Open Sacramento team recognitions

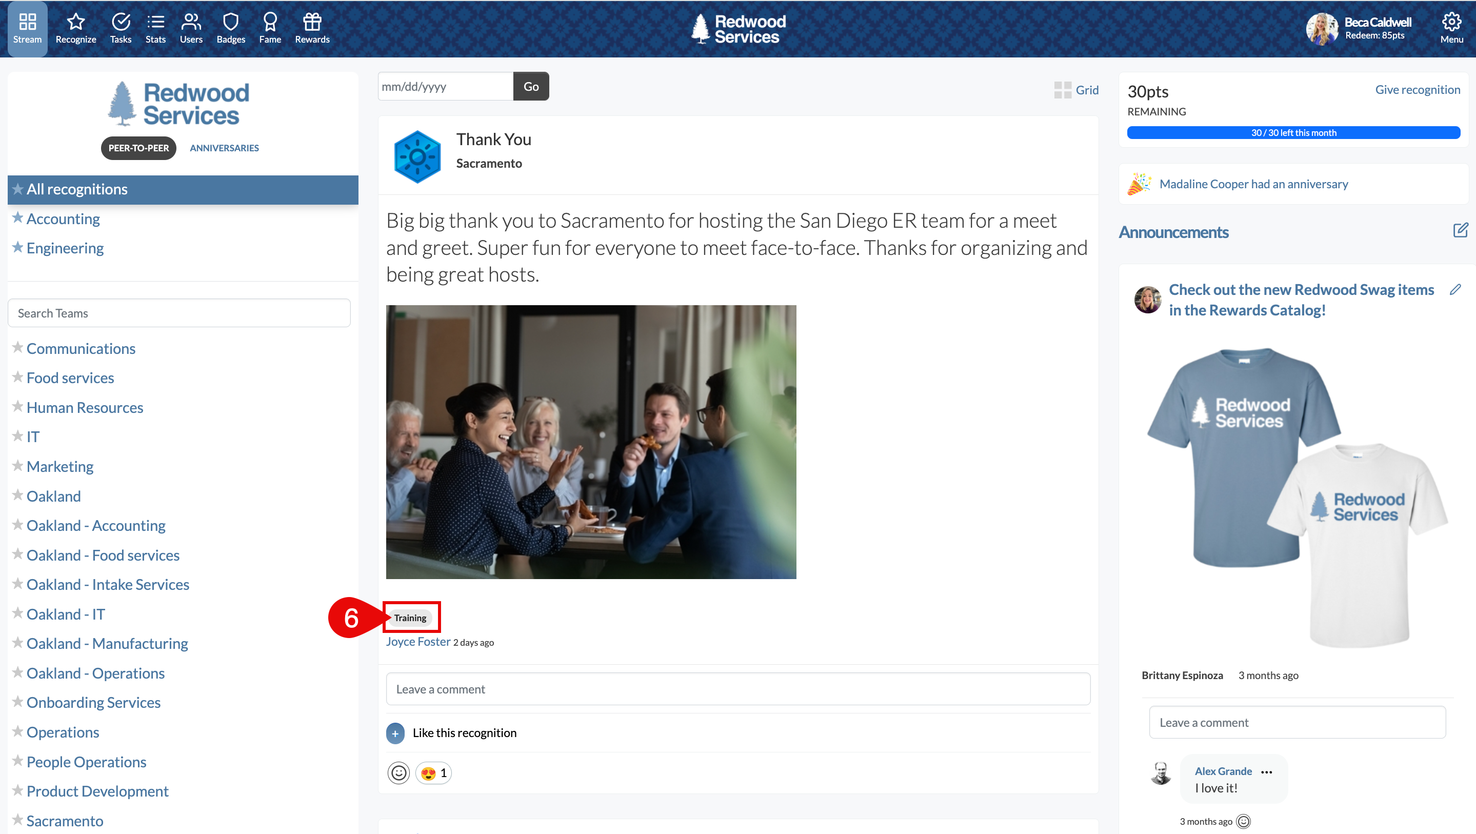click(65, 821)
